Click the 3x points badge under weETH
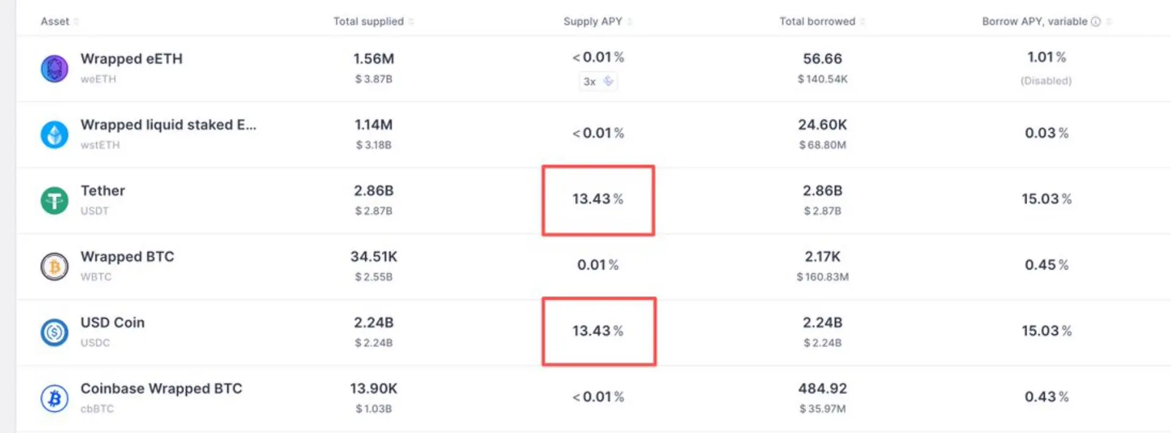 598,81
